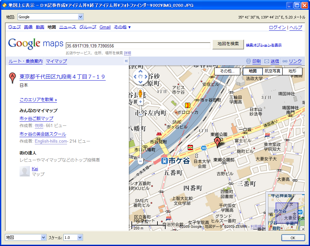The width and height of the screenshot is (310, 246).
Task: Click the zoom slider handle
Action: point(140,114)
